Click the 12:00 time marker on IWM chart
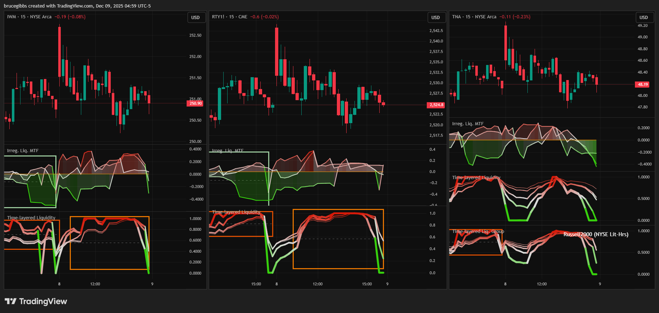 95,284
